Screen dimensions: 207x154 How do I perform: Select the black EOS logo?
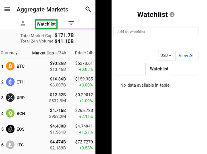10,129
